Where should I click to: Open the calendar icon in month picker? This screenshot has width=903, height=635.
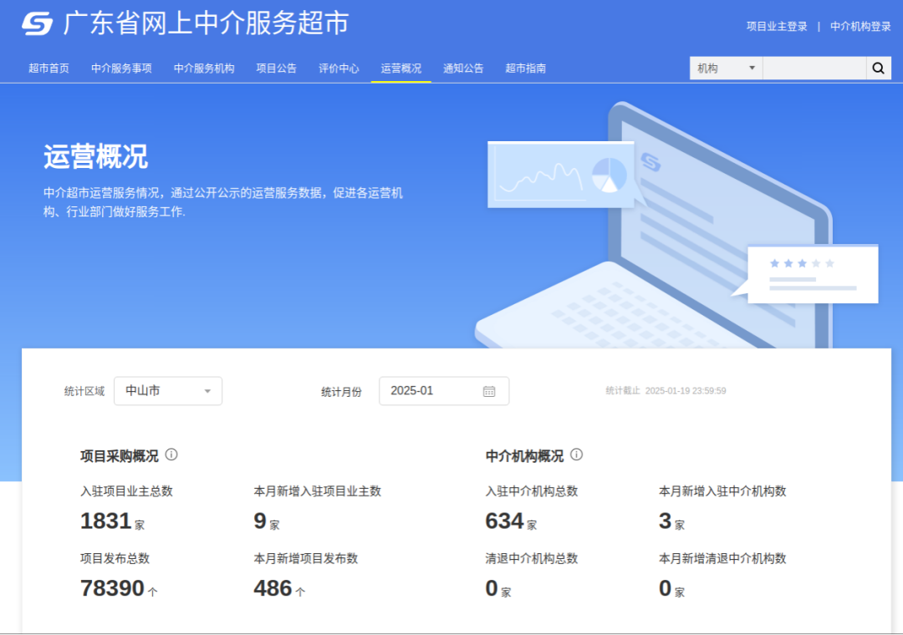point(489,390)
